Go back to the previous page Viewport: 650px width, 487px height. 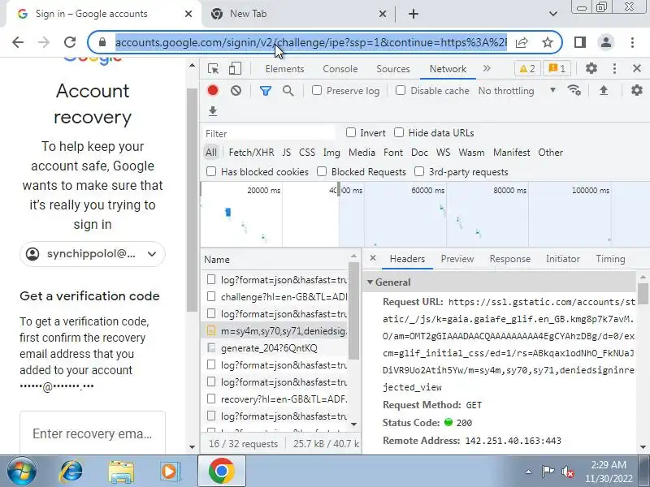coord(18,42)
